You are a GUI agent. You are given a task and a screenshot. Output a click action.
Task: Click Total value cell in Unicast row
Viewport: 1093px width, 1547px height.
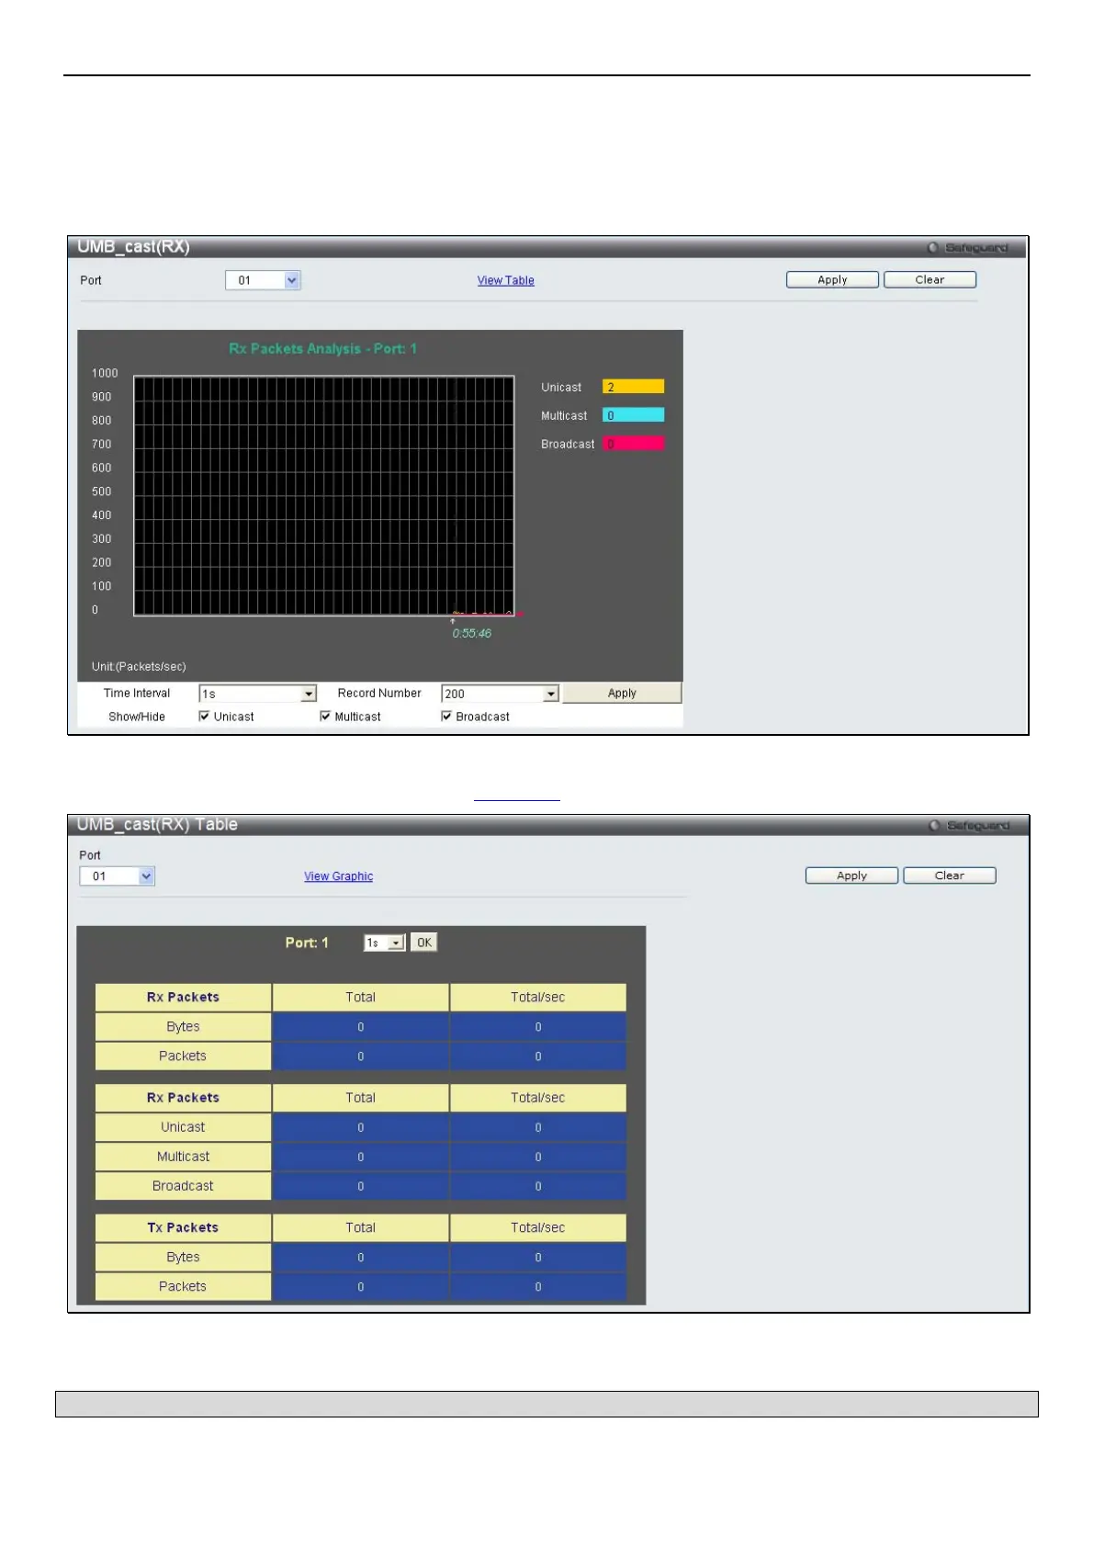(x=361, y=1127)
